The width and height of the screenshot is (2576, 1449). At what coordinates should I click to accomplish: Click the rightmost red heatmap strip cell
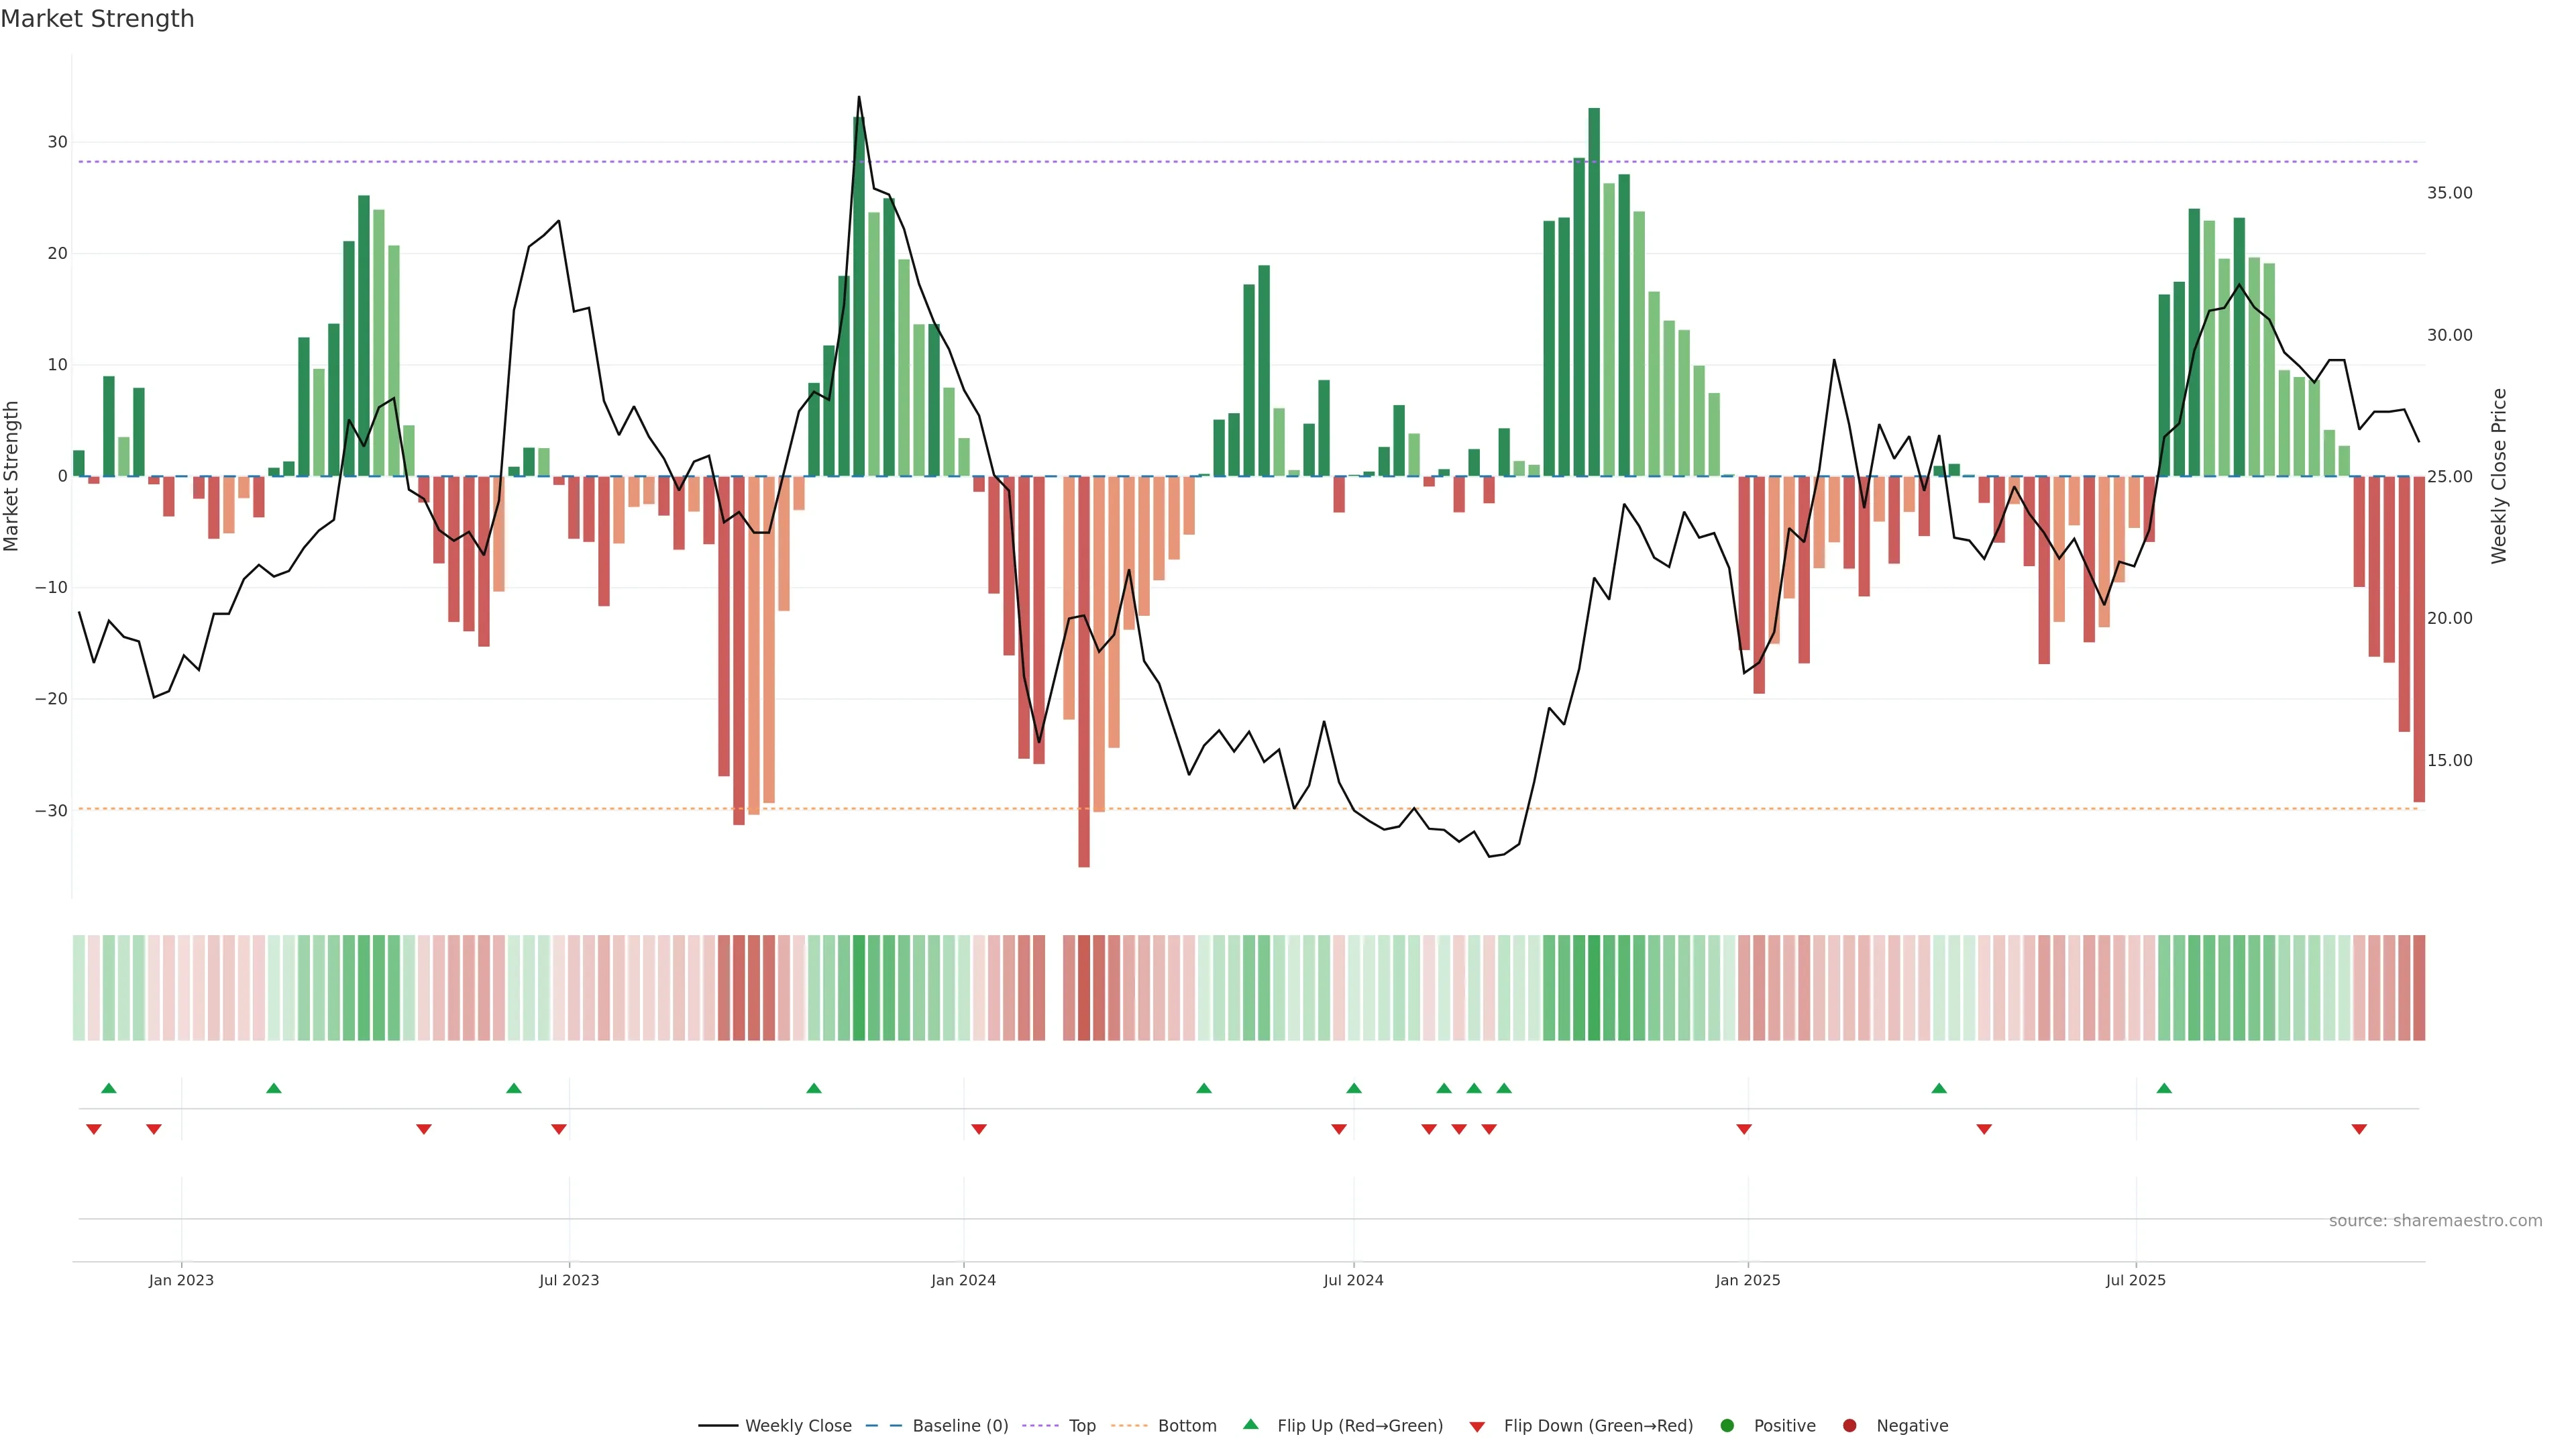click(x=2419, y=987)
